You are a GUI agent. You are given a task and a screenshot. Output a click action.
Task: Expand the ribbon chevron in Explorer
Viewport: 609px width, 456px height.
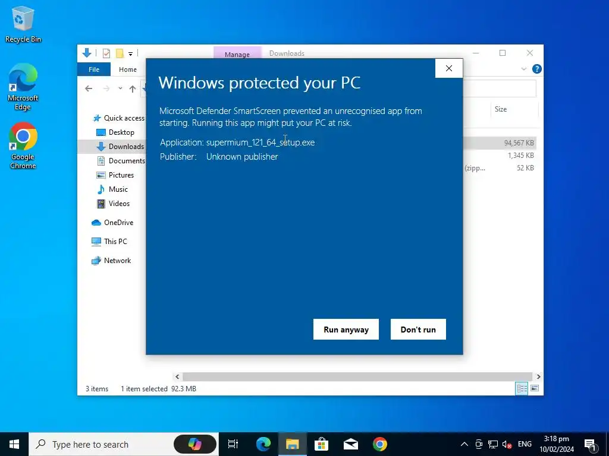523,69
